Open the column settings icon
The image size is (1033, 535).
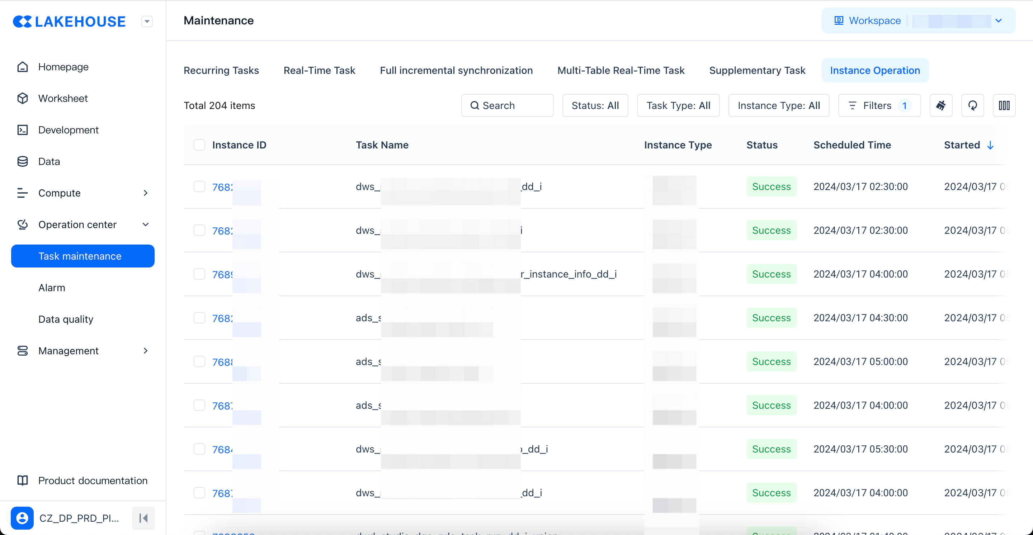tap(1004, 105)
